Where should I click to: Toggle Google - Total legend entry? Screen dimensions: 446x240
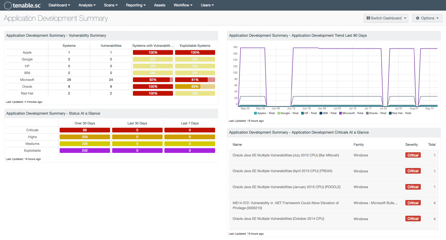(288, 113)
